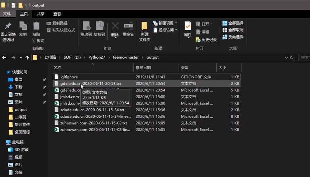Screen dimensions: 310x177
Task: Click the Pin to Quick access icon
Action: pyautogui.click(x=8, y=26)
